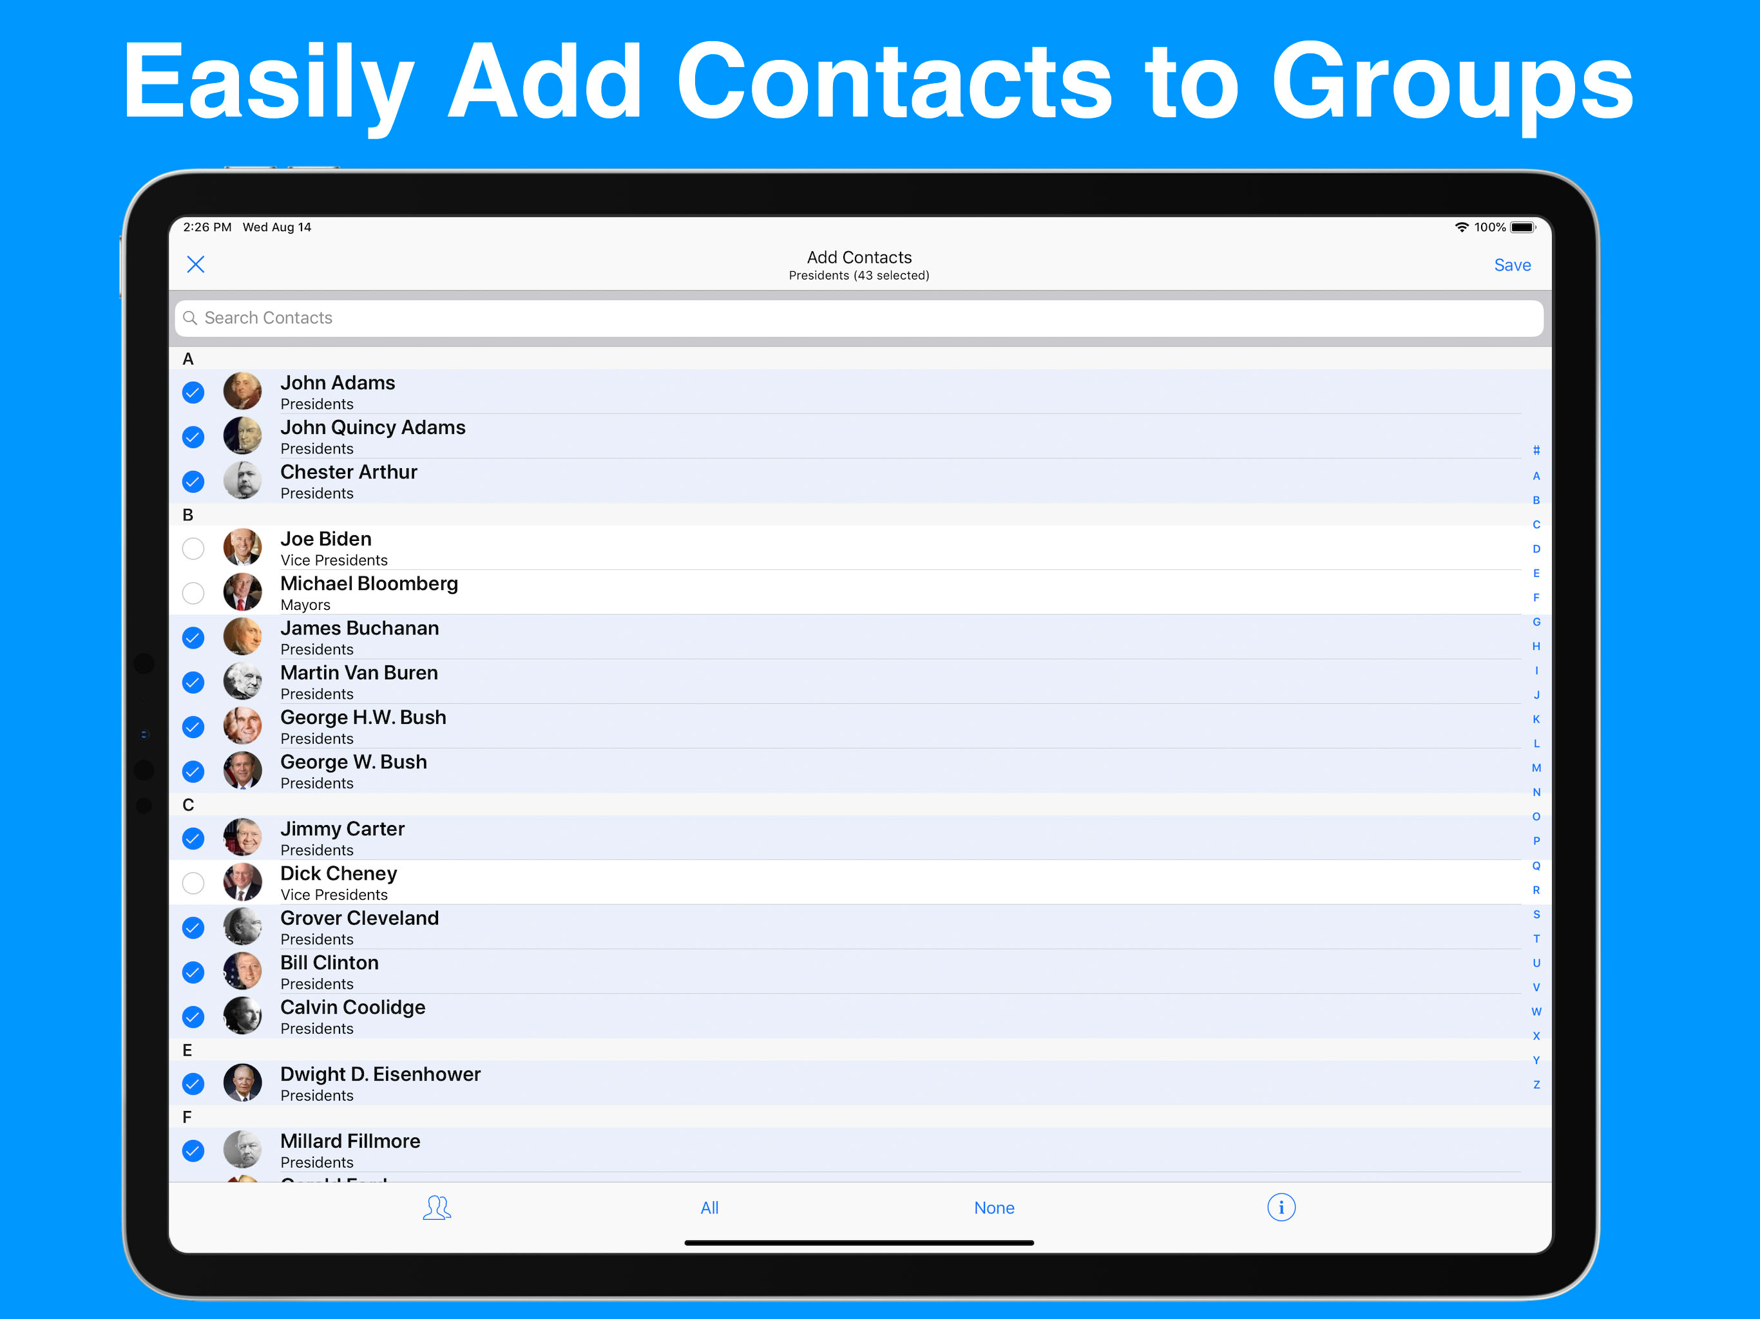
Task: Jump to letter W in index bar
Action: pos(1536,1012)
